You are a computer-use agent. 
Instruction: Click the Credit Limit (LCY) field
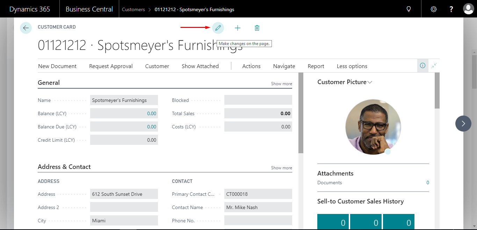(x=124, y=140)
